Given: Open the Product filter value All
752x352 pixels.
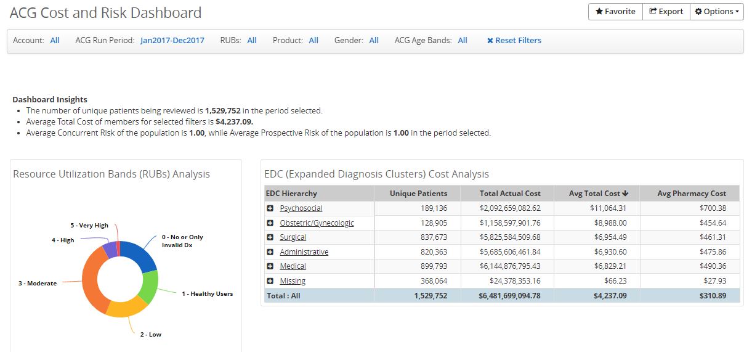Looking at the screenshot, I should click(313, 41).
